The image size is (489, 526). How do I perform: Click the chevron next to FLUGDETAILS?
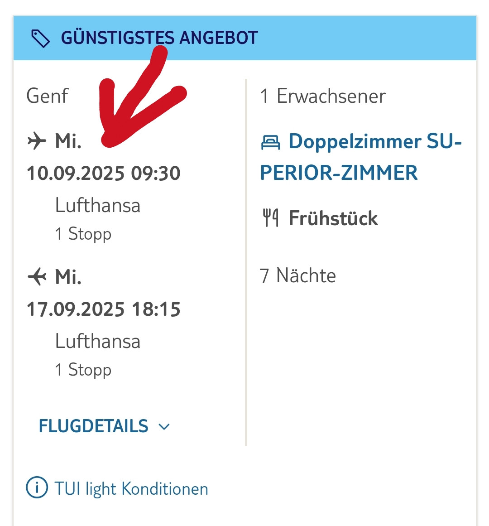click(164, 426)
